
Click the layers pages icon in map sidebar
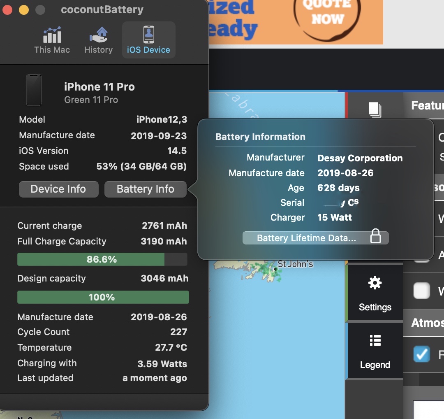click(375, 109)
